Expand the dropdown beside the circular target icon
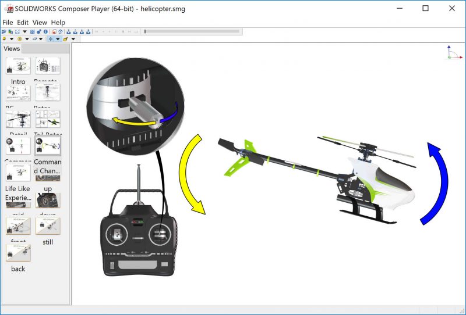466x315 pixels. [27, 39]
